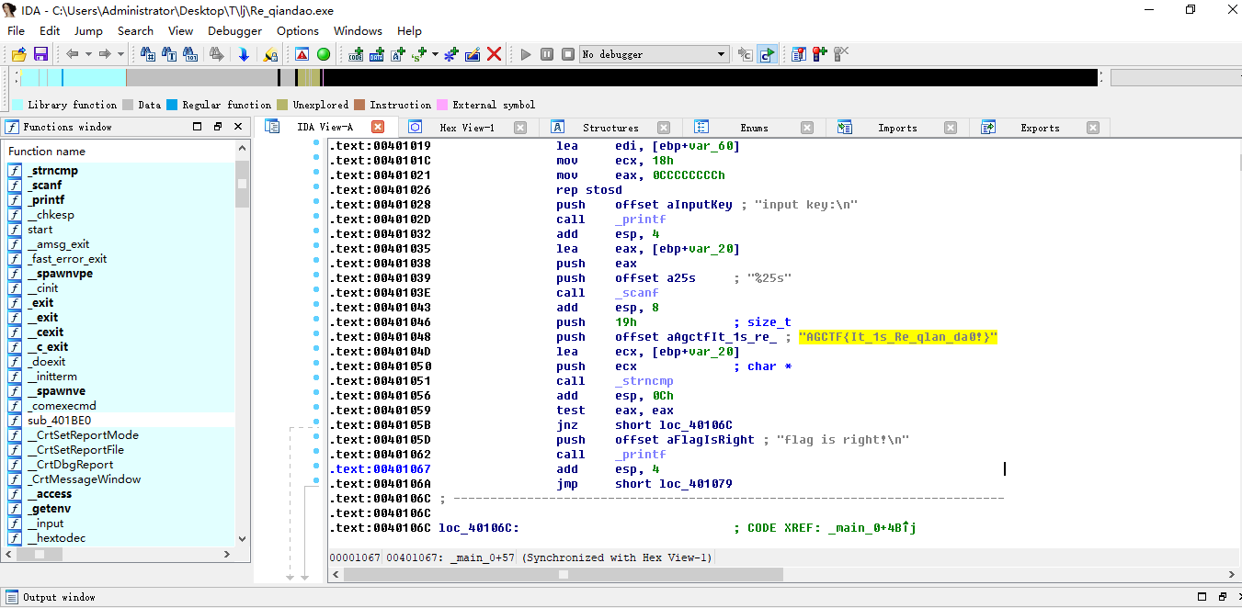Click the binoculars search icon marked with a grid
1242x608 pixels.
tap(148, 54)
